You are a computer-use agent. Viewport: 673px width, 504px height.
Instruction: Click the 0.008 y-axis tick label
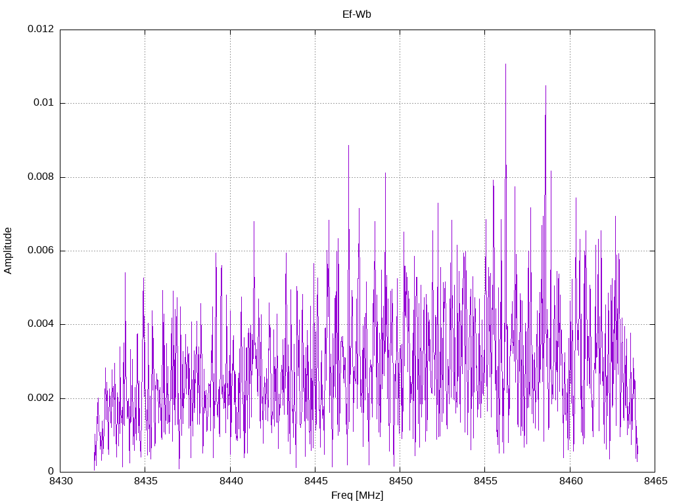point(41,177)
